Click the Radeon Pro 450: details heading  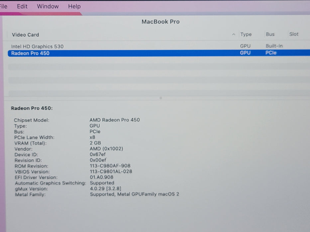[x=32, y=108]
